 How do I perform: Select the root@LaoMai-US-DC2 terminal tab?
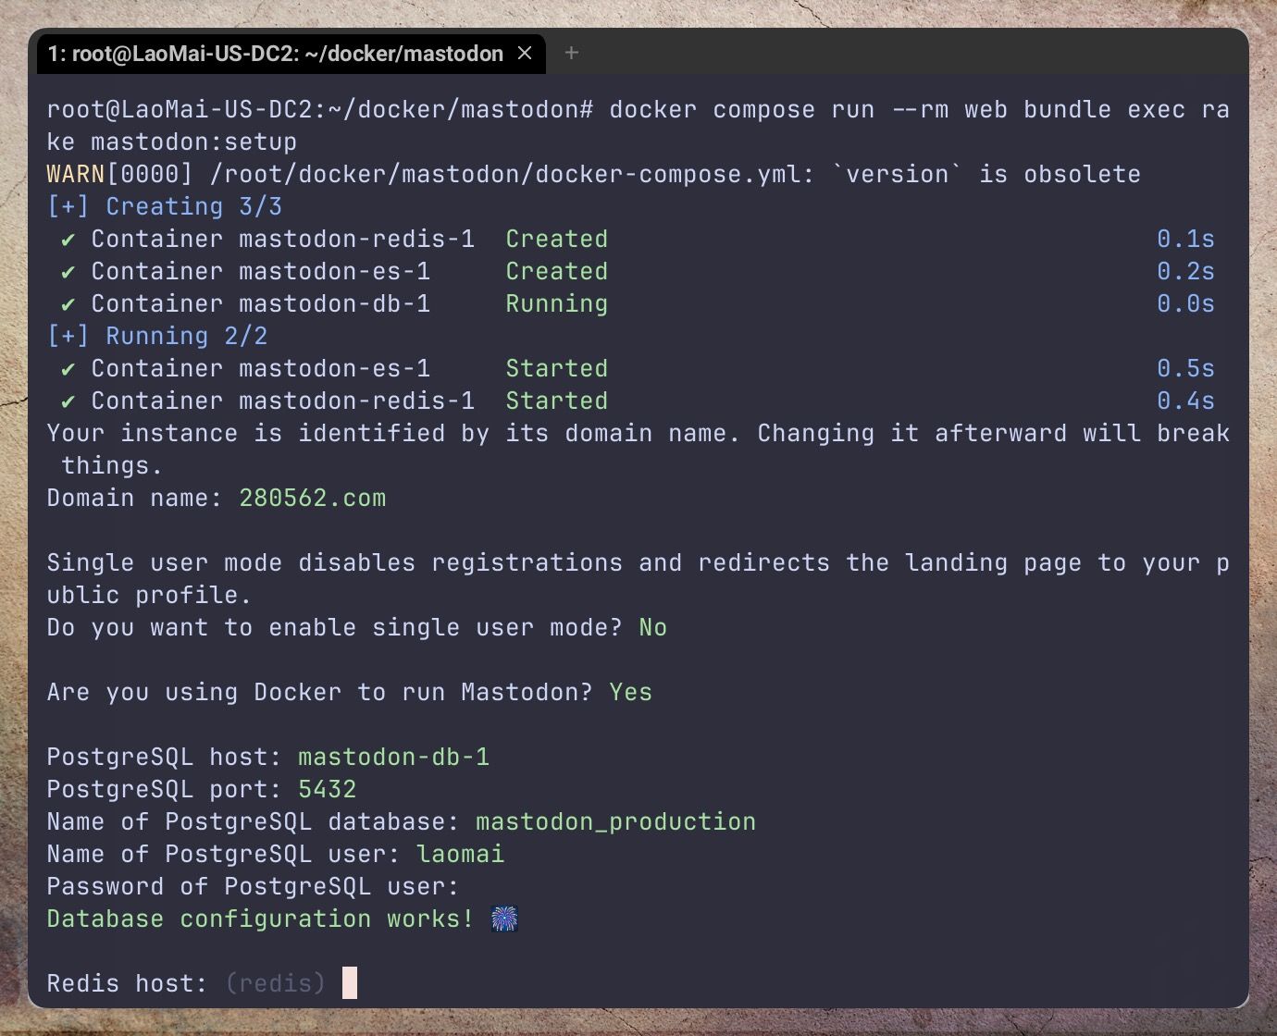[x=291, y=54]
